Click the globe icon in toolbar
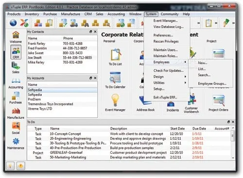The height and width of the screenshot is (178, 243). 13,23
